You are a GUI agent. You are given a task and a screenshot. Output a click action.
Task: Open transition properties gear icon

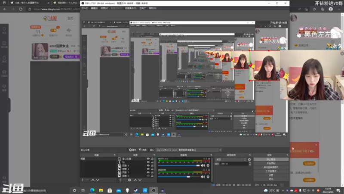249,160
